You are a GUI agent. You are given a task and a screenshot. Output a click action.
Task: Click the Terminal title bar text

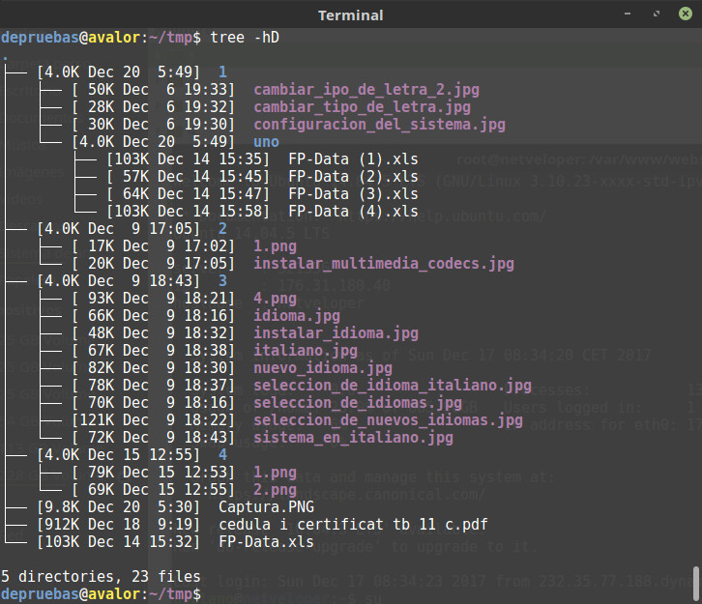tap(351, 15)
